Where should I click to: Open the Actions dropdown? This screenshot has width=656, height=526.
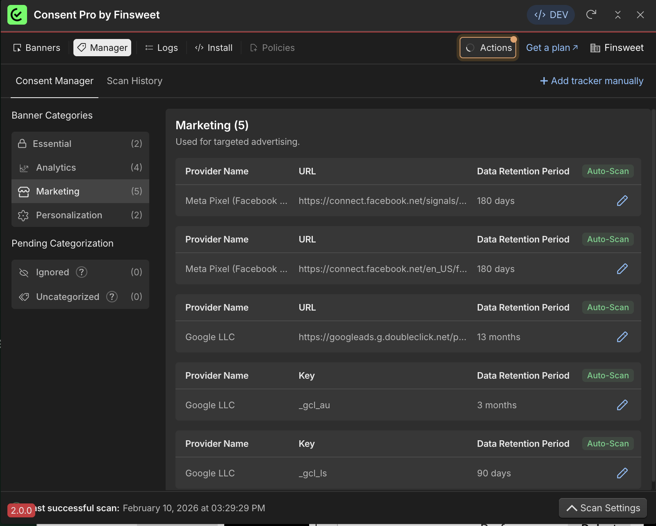[488, 48]
